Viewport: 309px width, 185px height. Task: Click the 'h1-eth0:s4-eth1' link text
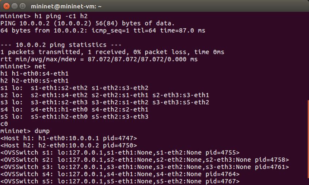click(x=40, y=73)
